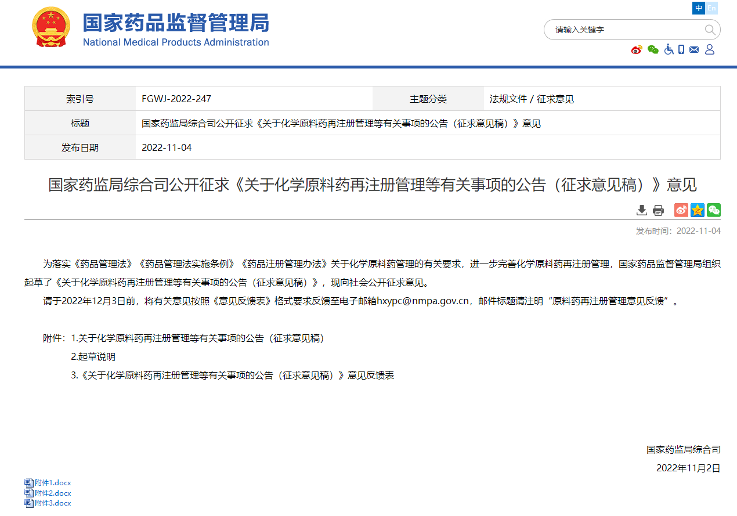Download the 附件1.docx attachment

point(52,482)
